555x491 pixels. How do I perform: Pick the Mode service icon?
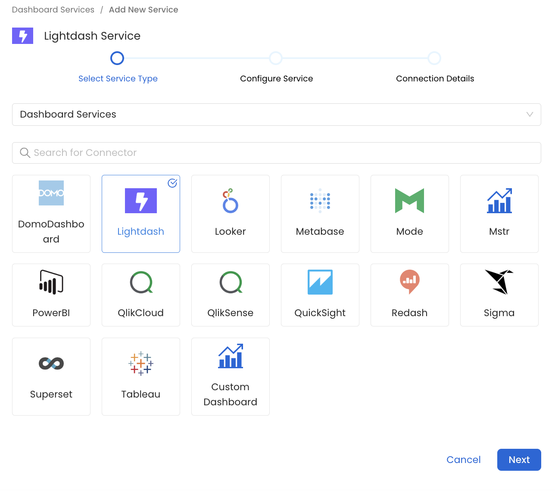click(409, 201)
